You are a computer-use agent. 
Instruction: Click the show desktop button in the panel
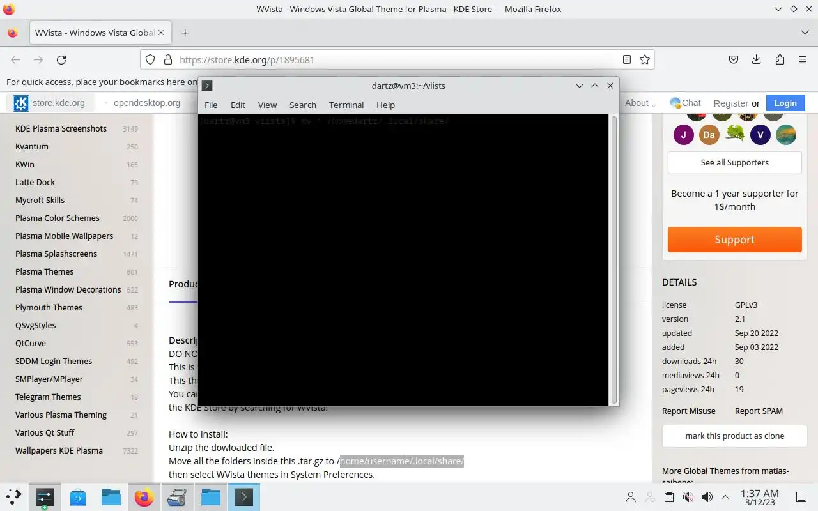pos(801,497)
